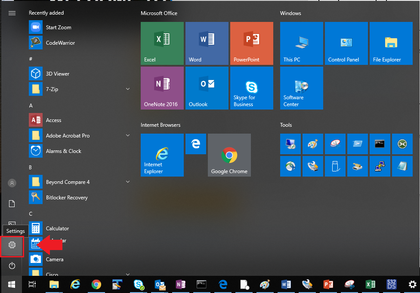
Task: Click the Internet Browsers group title
Action: tap(161, 125)
